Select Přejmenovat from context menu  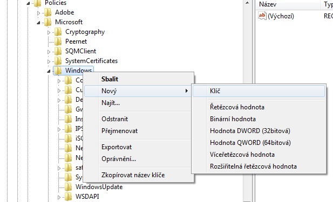tap(120, 131)
